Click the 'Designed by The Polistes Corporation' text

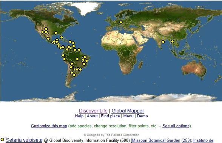click(x=111, y=135)
